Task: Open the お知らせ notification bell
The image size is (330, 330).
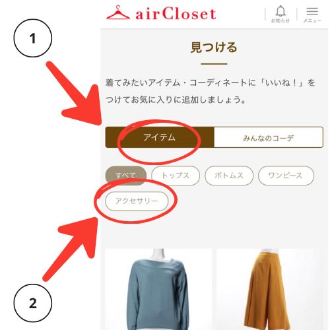Action: pyautogui.click(x=280, y=14)
